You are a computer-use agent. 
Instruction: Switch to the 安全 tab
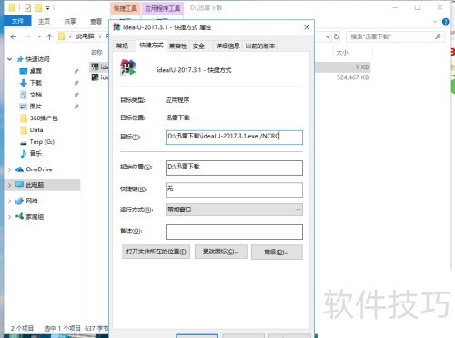coord(198,46)
